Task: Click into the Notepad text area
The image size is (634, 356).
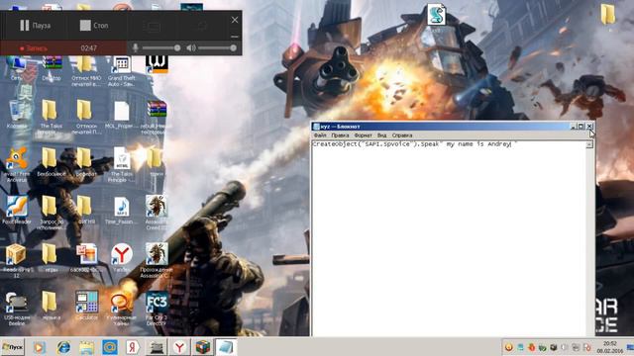Action: (x=449, y=238)
